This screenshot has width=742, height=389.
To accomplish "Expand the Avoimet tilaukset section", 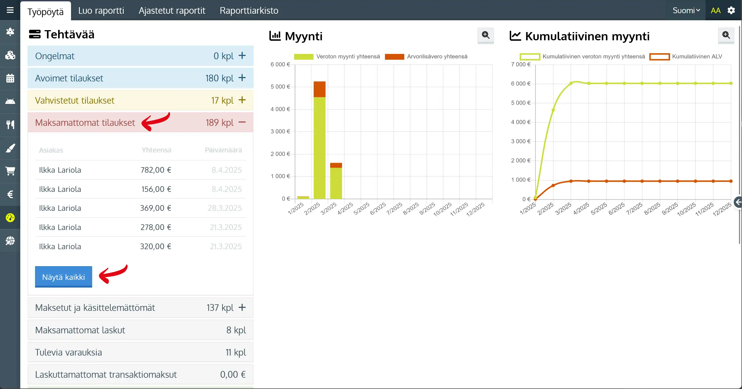I will (242, 78).
